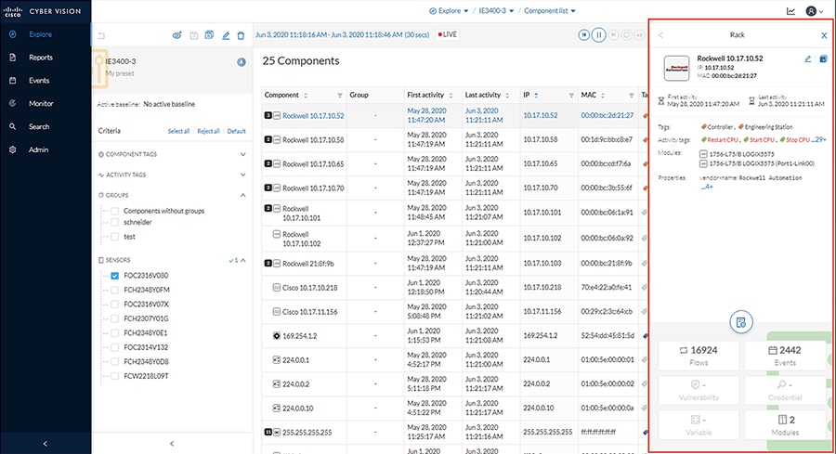
Task: Open the user account menu
Action: [x=814, y=10]
